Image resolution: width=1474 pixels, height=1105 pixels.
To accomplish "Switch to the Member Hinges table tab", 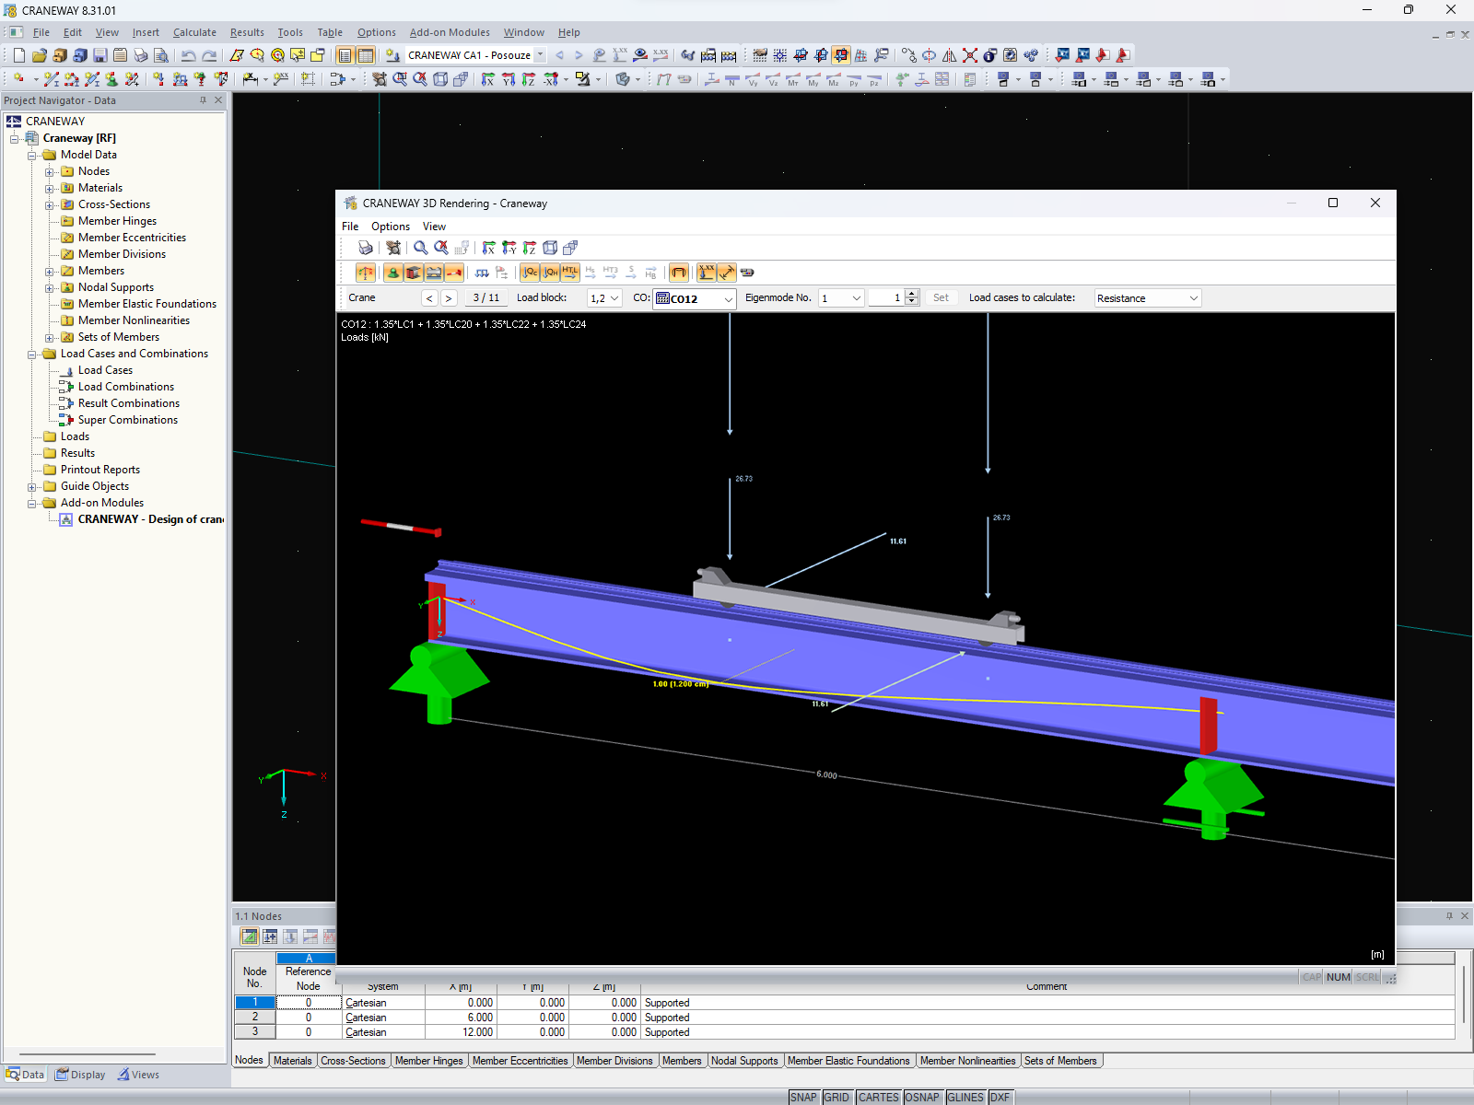I will point(429,1061).
